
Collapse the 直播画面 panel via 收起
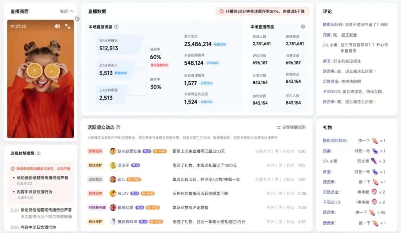(63, 11)
